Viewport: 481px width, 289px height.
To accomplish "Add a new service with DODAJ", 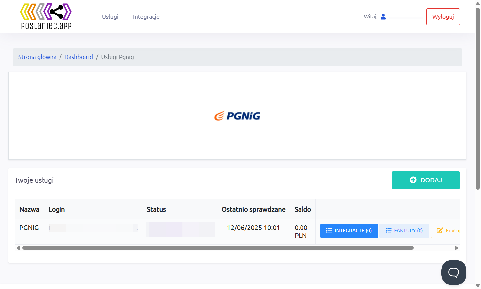I will [426, 180].
